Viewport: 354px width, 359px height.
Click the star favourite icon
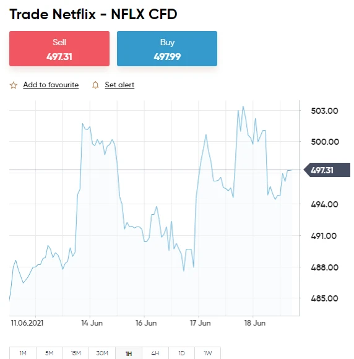click(14, 85)
